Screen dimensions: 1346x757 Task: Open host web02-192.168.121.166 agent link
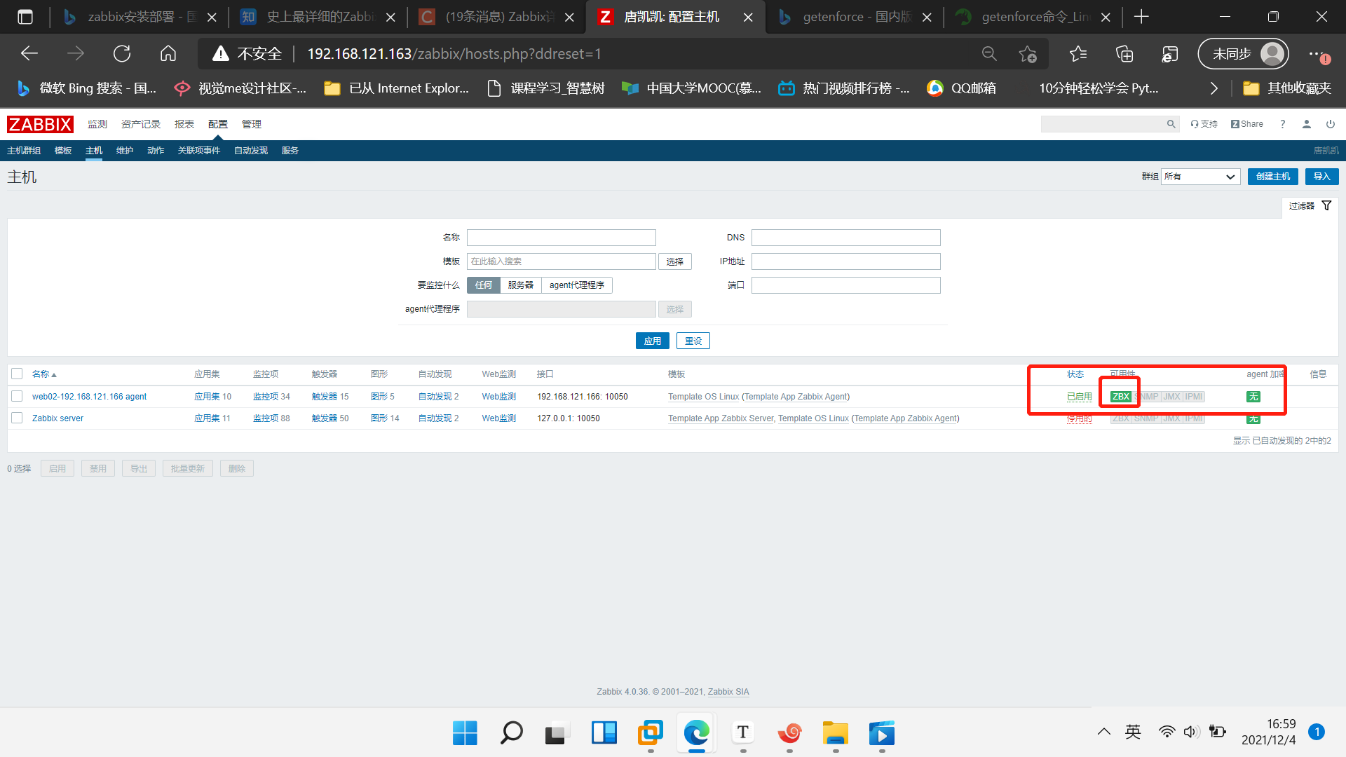(89, 397)
